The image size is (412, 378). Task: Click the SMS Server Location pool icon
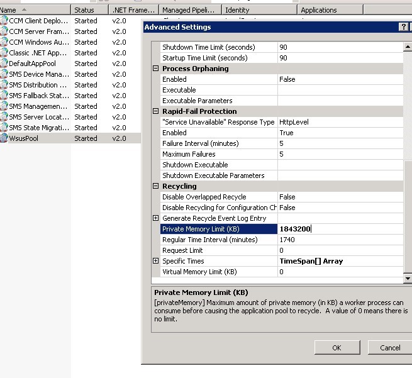pos(4,117)
